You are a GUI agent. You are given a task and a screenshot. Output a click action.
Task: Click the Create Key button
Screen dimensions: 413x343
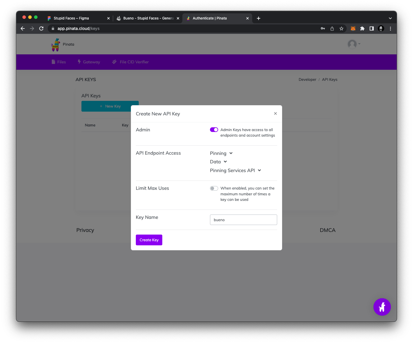point(149,240)
